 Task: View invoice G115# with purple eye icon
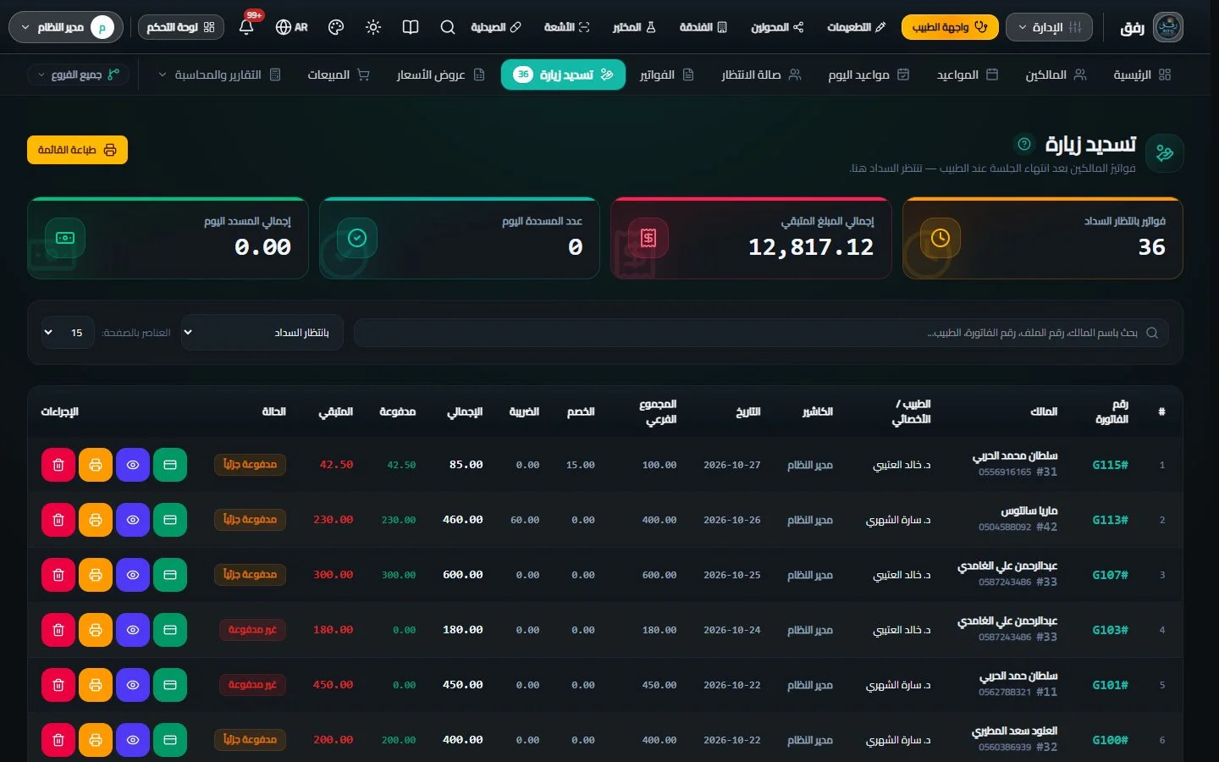point(133,465)
